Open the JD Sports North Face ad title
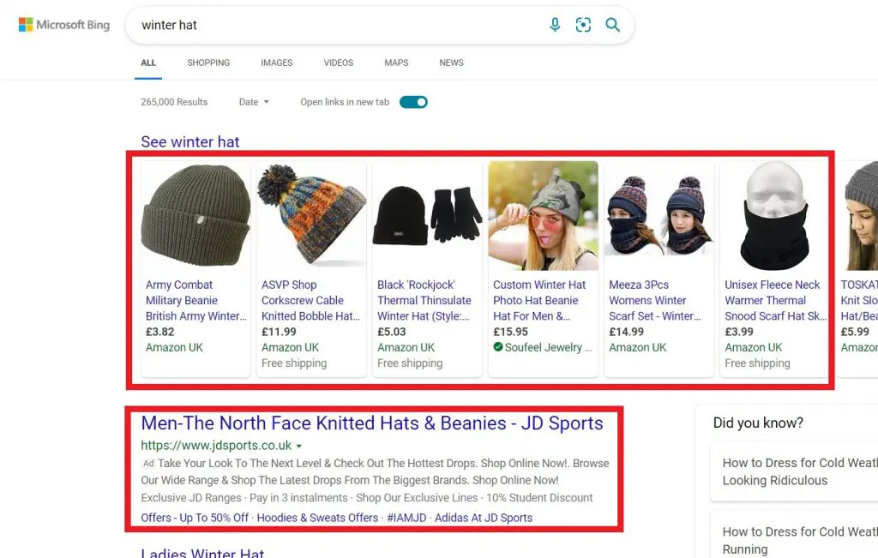Image resolution: width=878 pixels, height=558 pixels. pos(372,423)
